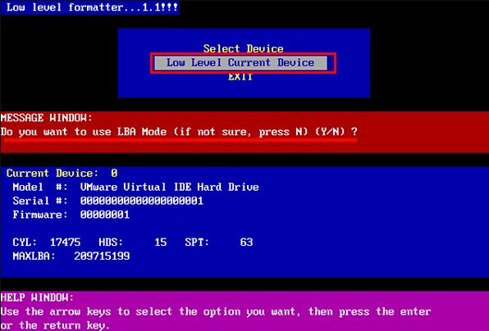Click the MESSAGE WINDOW heading
Image resolution: width=489 pixels, height=331 pixels.
point(47,118)
